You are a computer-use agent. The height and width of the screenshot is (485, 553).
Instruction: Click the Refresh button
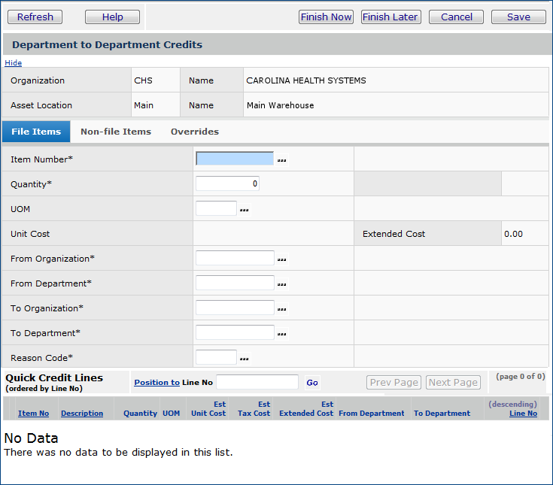tap(35, 17)
